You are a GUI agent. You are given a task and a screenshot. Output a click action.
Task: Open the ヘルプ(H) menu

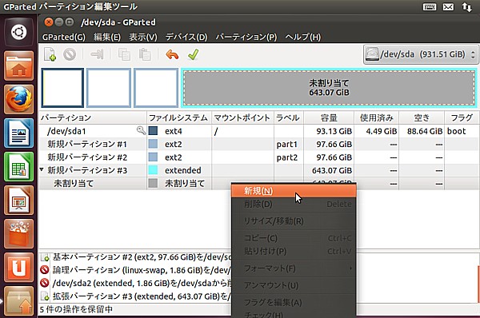pos(302,37)
